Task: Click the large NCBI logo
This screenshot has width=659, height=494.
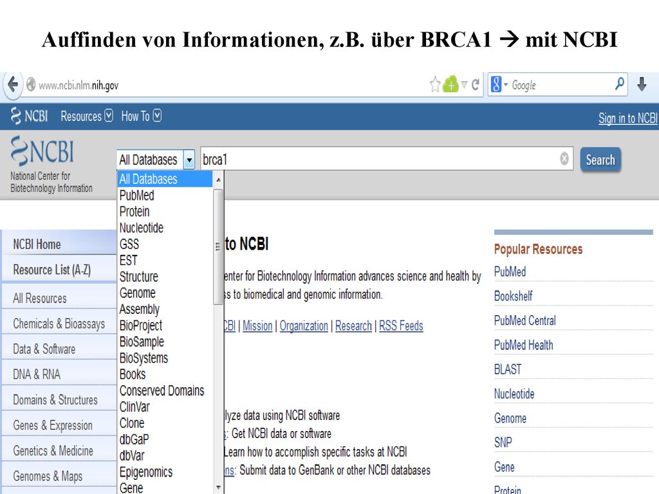Action: point(42,151)
